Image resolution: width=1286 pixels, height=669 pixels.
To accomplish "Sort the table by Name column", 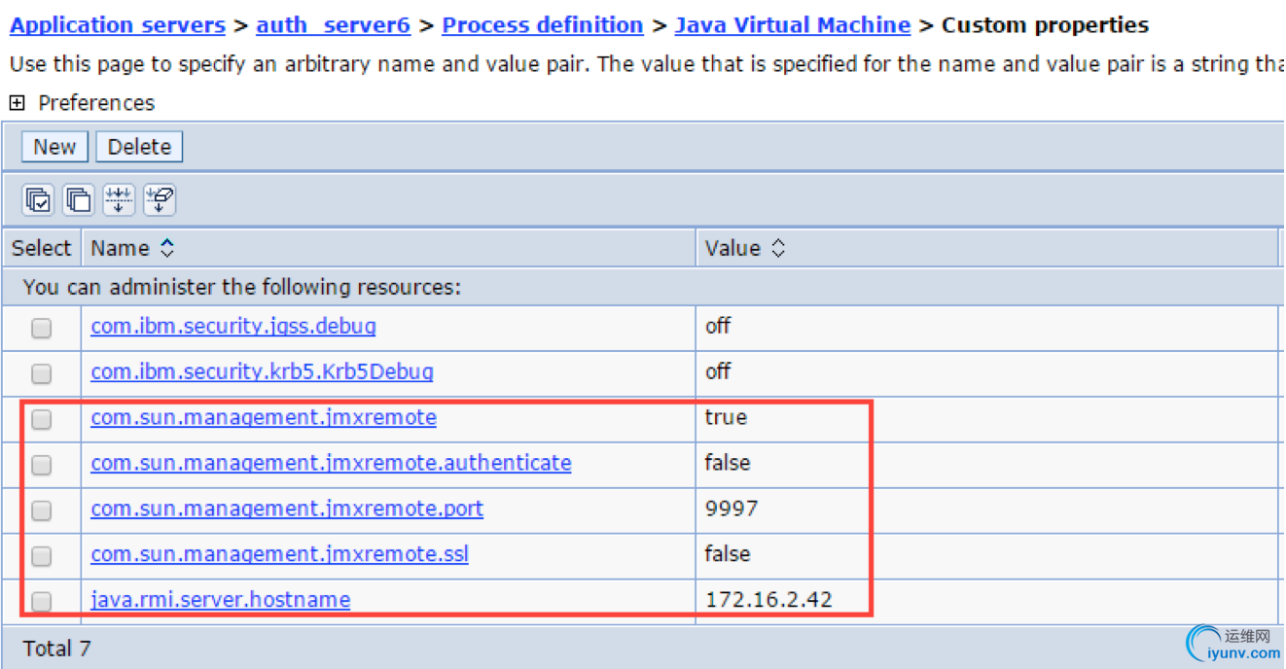I will (167, 249).
